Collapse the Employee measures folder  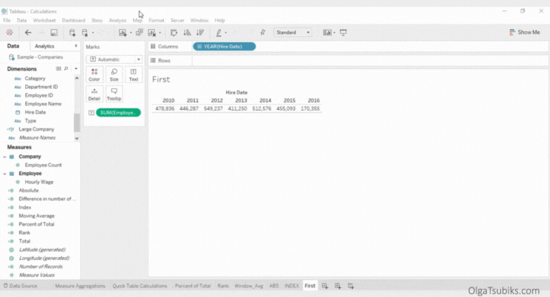4,173
